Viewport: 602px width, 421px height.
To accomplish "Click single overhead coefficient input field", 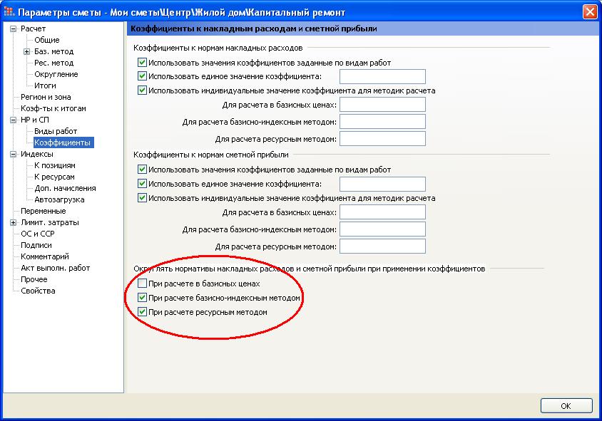I will pos(382,76).
